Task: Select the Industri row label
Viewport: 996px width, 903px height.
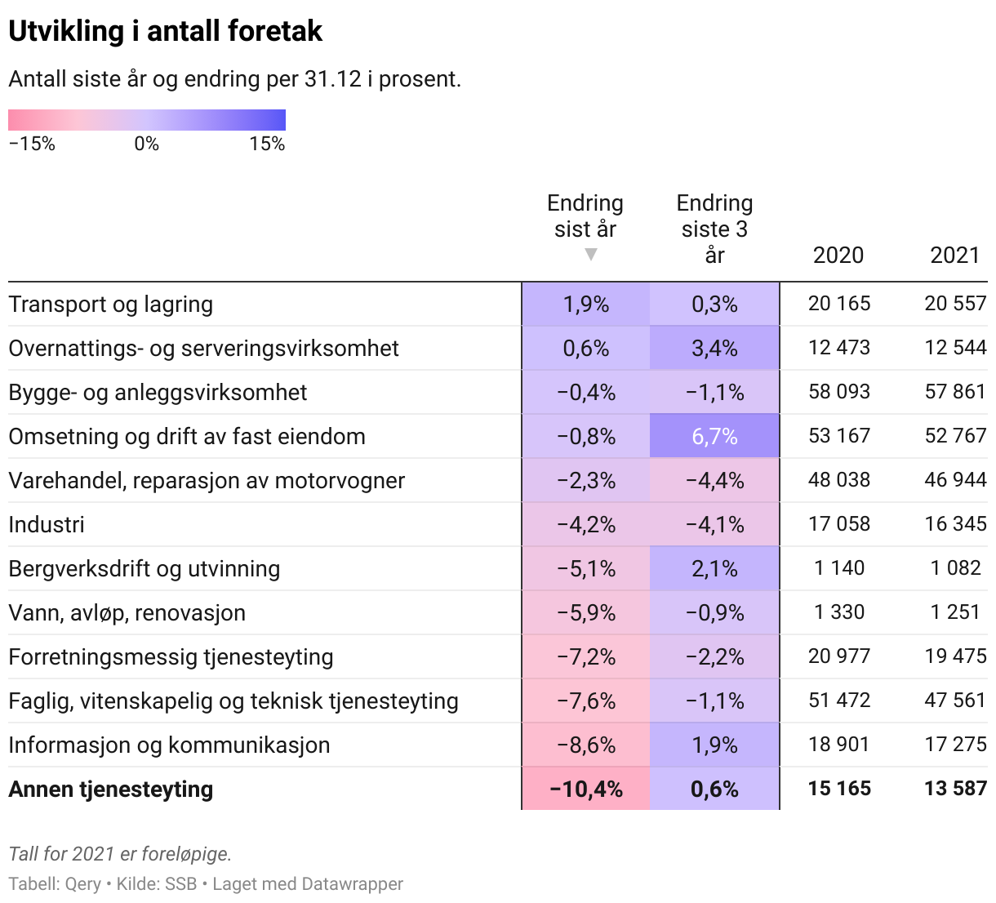Action: click(47, 525)
